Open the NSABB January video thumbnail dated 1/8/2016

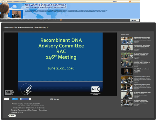[x=127, y=87]
